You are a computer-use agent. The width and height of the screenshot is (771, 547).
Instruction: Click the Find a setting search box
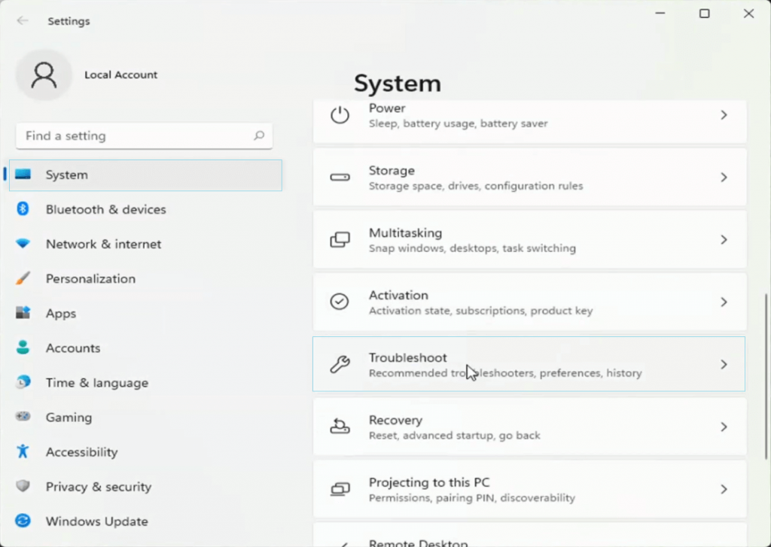click(136, 136)
